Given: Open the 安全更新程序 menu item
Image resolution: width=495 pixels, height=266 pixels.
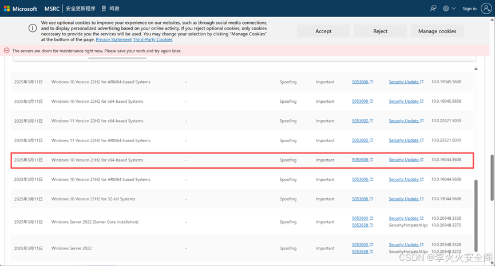Looking at the screenshot, I should [x=81, y=9].
